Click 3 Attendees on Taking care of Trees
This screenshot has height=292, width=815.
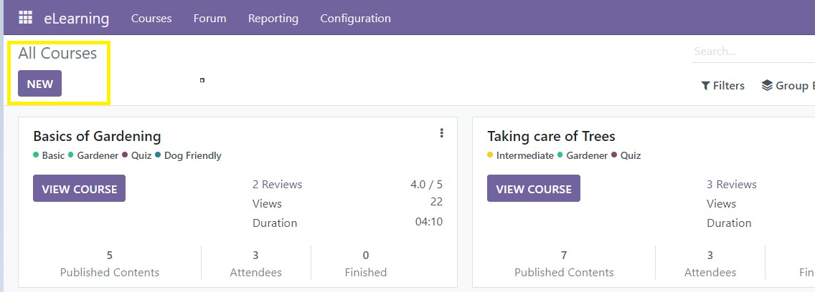pyautogui.click(x=710, y=263)
